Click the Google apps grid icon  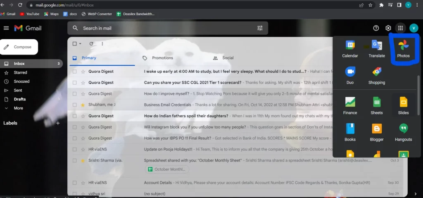[x=401, y=28]
